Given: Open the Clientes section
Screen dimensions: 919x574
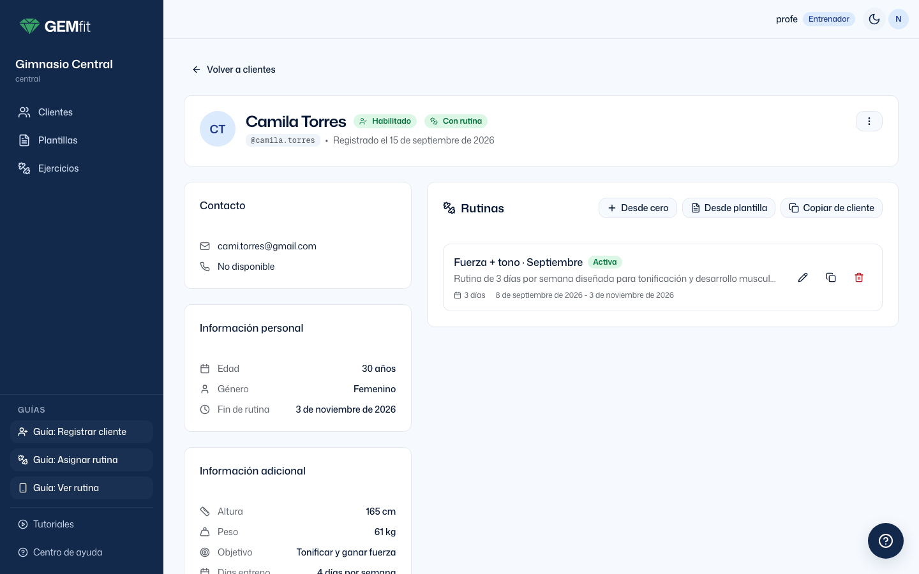Looking at the screenshot, I should 82,112.
